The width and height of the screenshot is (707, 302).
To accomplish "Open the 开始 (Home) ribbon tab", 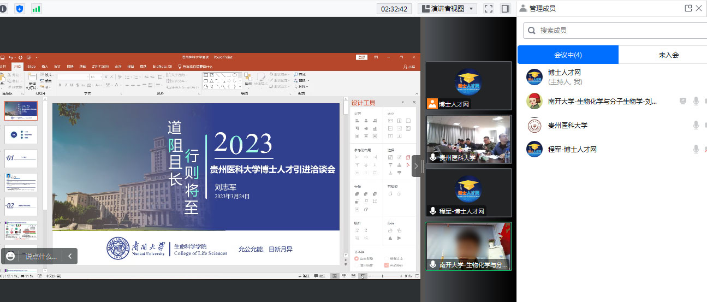I will (17, 66).
